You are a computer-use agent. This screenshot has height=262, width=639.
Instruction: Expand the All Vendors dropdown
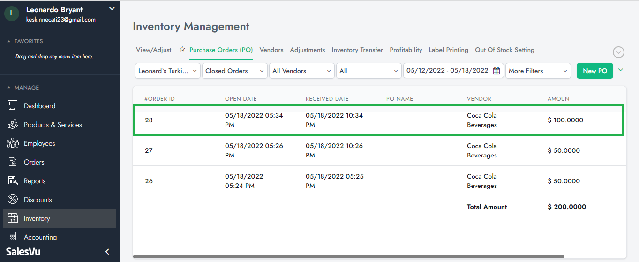[301, 71]
